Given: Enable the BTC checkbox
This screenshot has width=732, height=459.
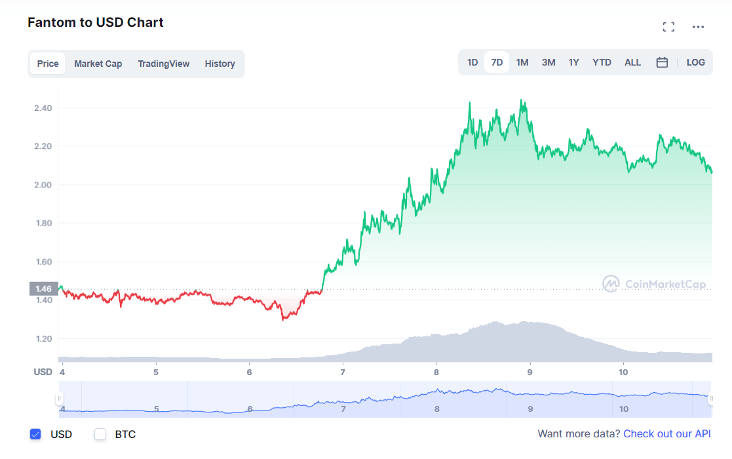Looking at the screenshot, I should point(100,434).
